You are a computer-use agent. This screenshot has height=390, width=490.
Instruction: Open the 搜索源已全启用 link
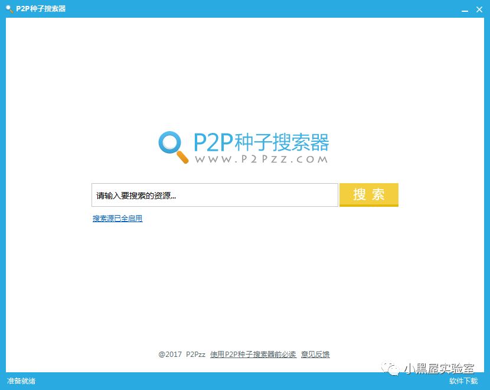tap(117, 218)
